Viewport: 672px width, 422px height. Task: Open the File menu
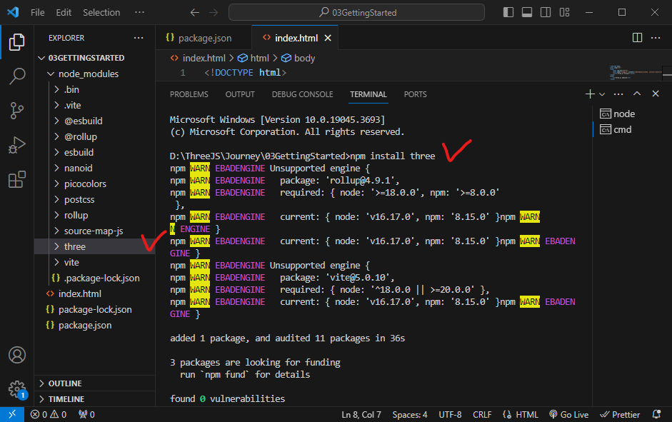point(38,12)
